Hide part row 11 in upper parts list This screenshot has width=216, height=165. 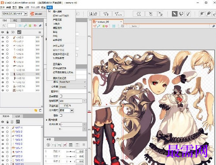point(3,74)
